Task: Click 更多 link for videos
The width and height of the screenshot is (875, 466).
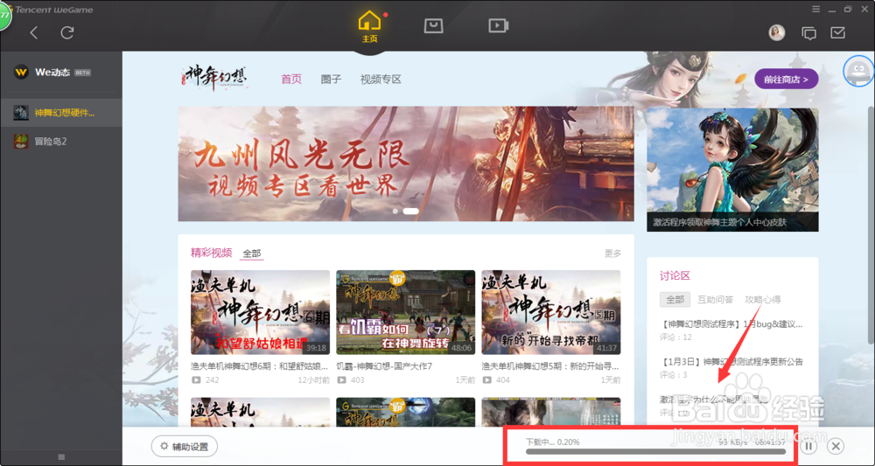Action: coord(612,254)
